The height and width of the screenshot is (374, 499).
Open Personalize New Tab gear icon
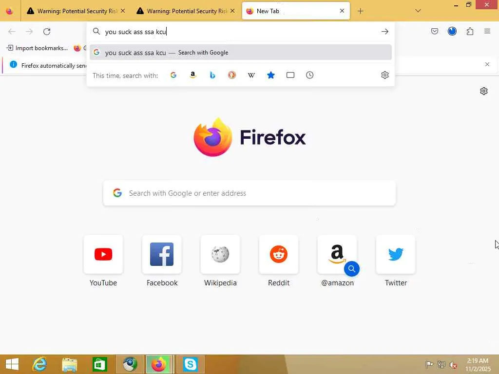[484, 91]
